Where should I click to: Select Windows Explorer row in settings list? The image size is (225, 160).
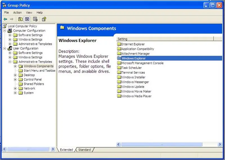pyautogui.click(x=169, y=58)
